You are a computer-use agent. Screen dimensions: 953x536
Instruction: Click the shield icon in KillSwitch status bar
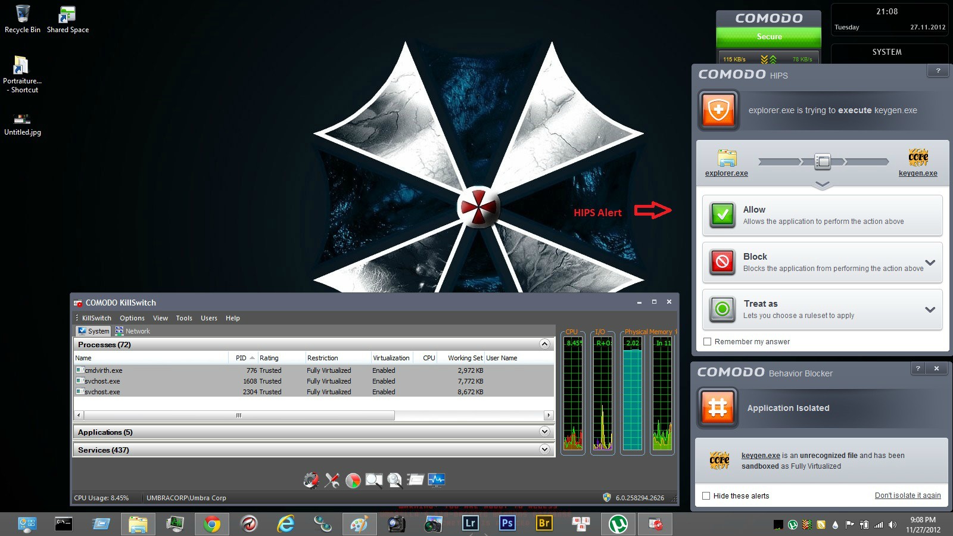(x=607, y=497)
